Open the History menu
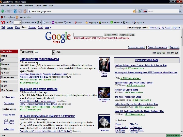 coord(20,6)
